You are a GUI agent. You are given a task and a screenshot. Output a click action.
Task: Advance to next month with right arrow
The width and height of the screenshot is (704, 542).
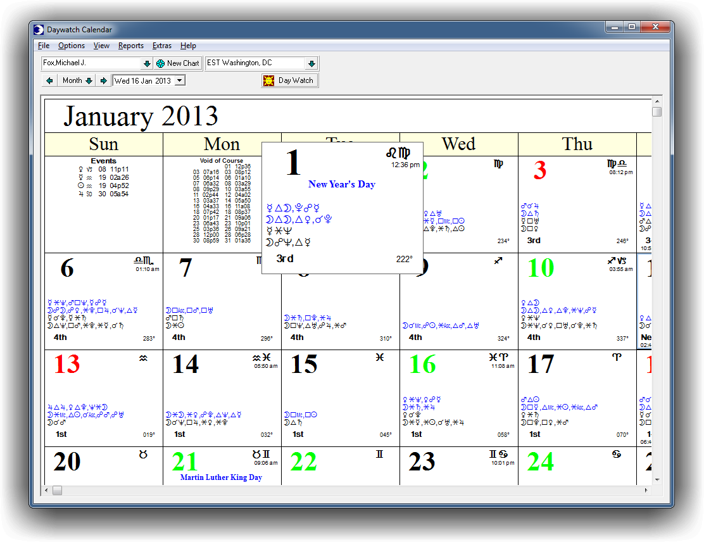tap(103, 80)
